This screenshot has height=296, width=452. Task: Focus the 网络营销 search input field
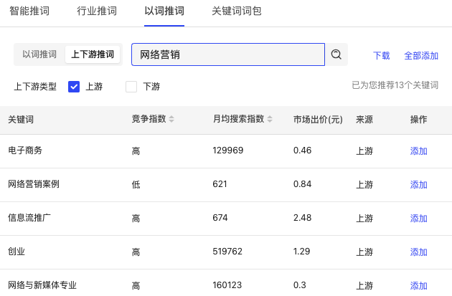[228, 54]
